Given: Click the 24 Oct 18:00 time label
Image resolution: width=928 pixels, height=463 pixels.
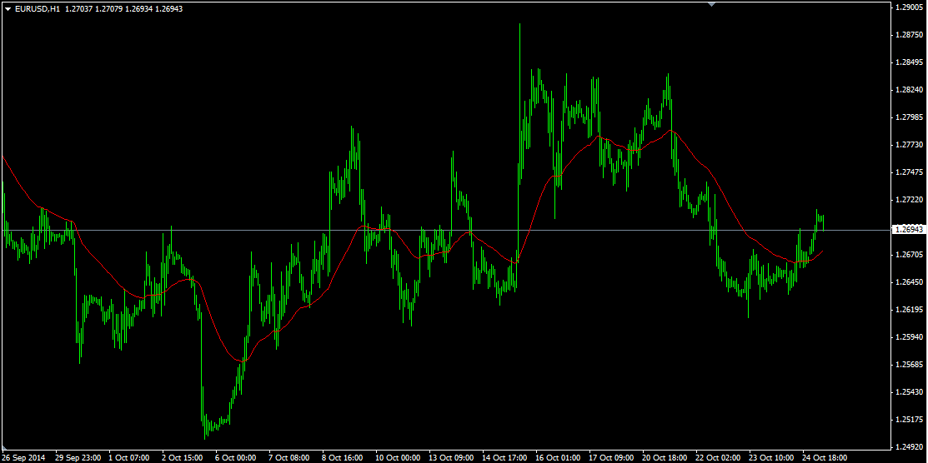Looking at the screenshot, I should tap(824, 458).
